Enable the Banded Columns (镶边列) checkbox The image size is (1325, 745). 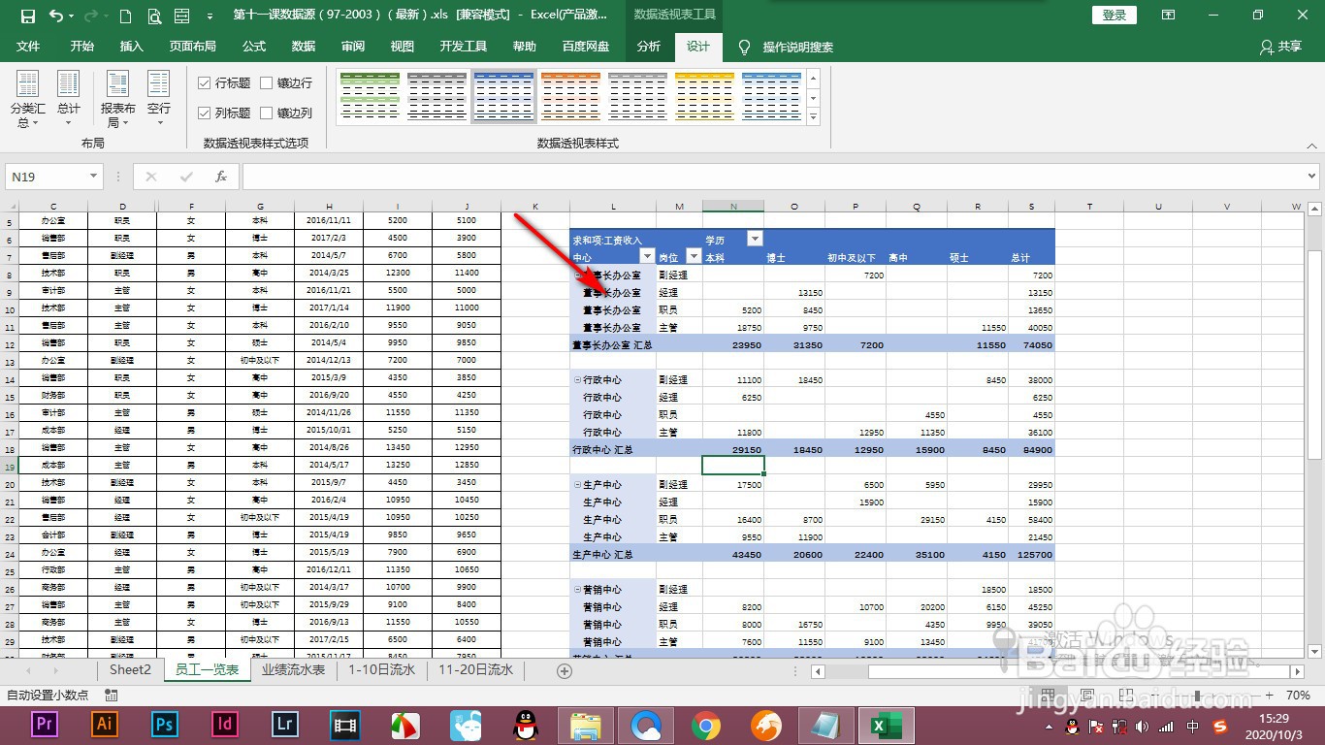coord(267,113)
